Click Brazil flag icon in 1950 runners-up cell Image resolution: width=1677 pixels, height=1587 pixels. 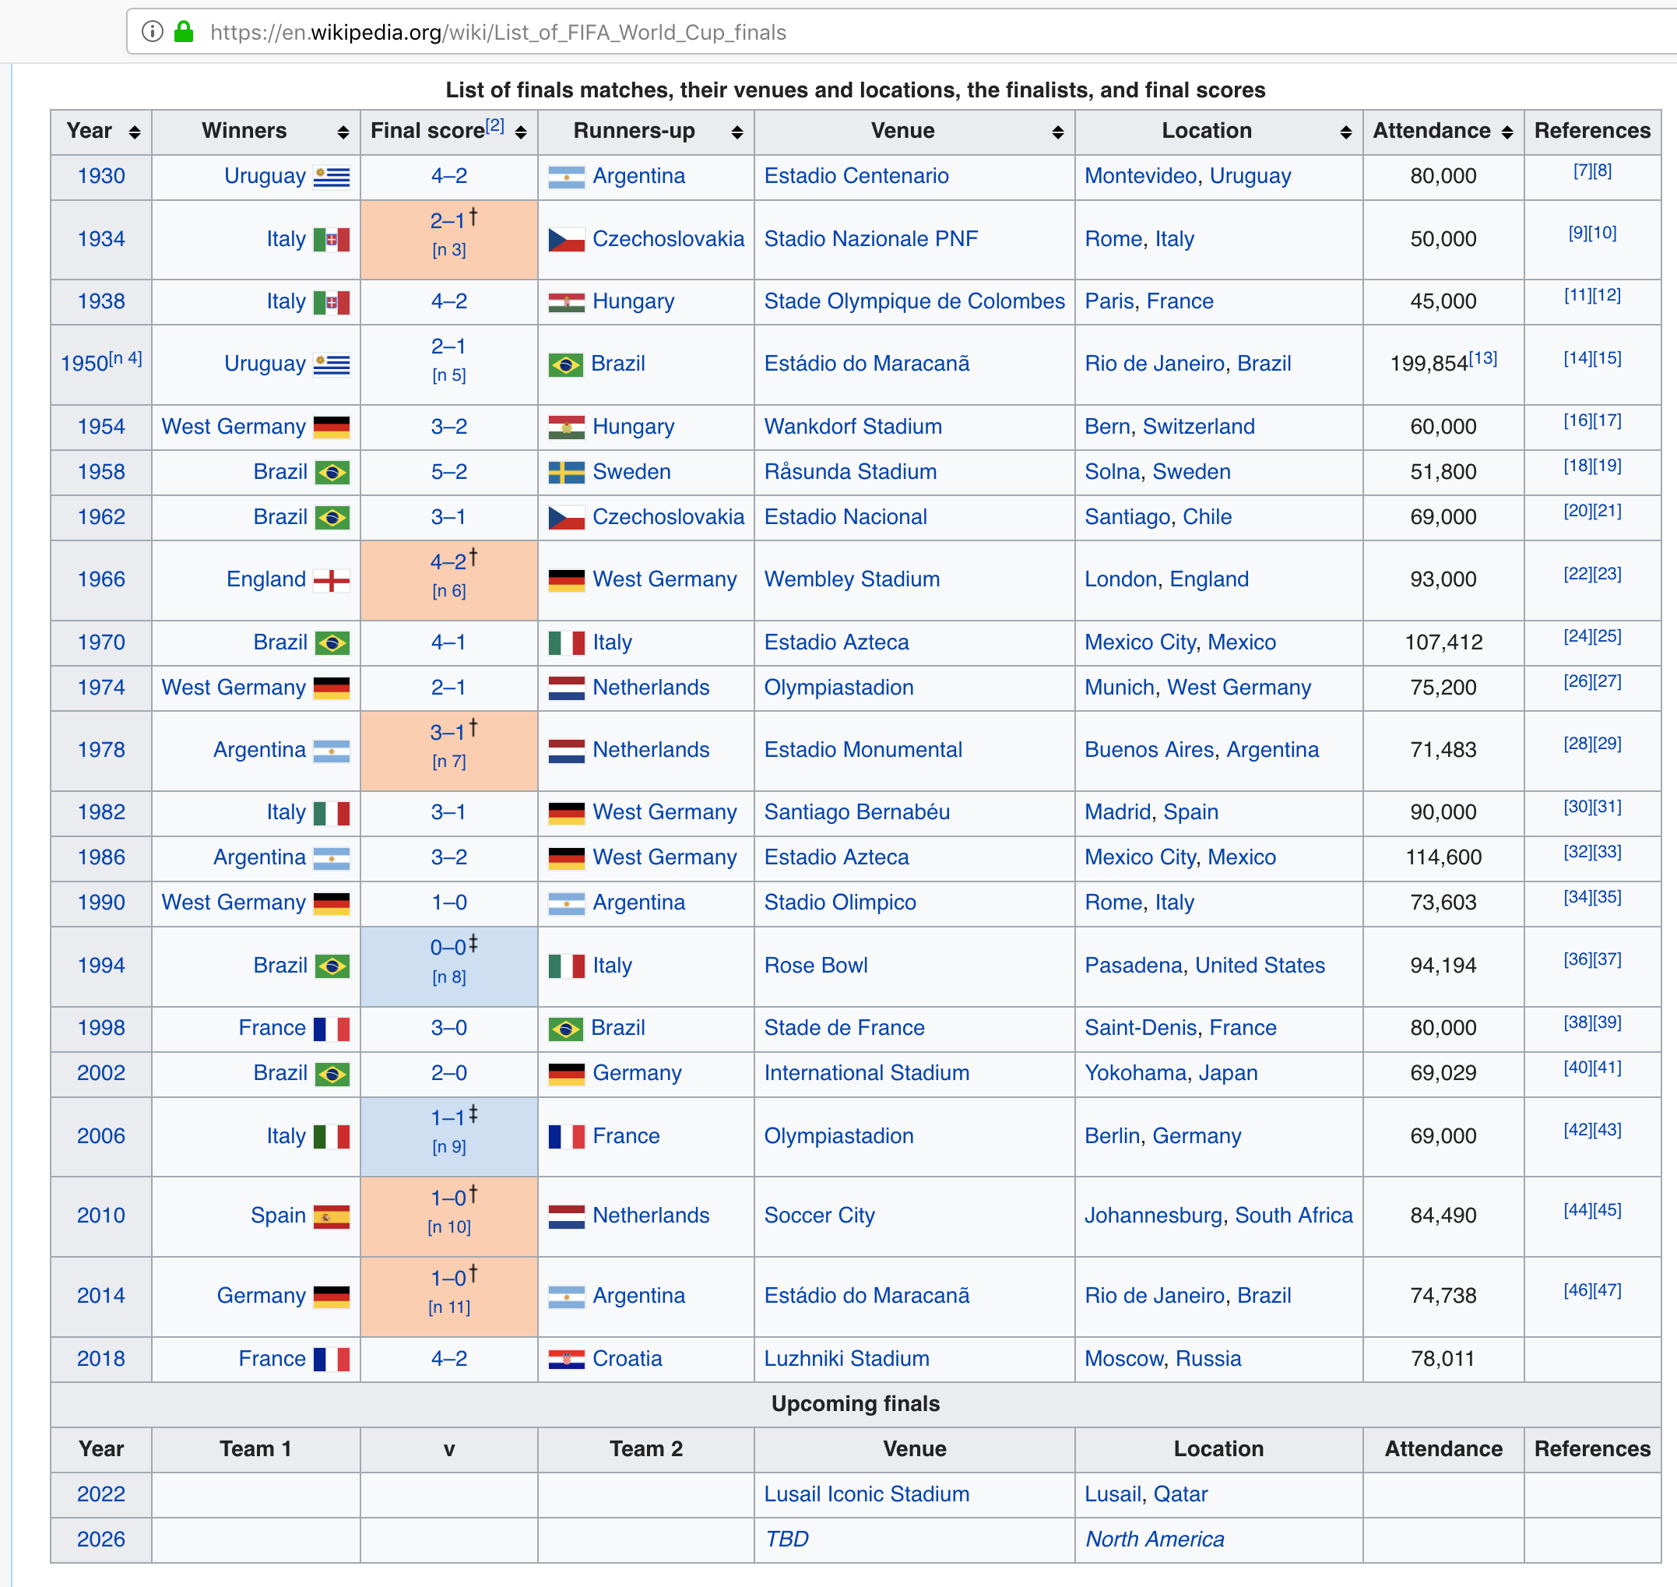click(565, 364)
